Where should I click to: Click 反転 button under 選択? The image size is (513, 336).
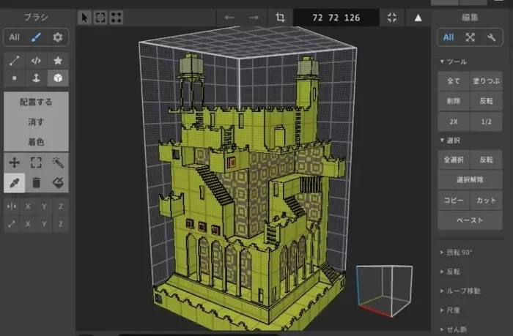point(486,160)
